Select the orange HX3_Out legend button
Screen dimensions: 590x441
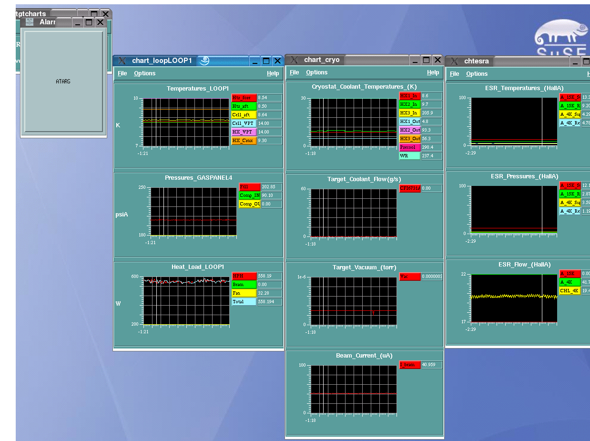coord(410,139)
